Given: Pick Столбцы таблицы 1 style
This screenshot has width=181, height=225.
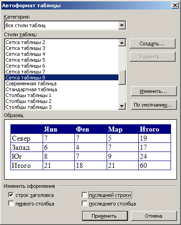Looking at the screenshot, I should [x=62, y=95].
